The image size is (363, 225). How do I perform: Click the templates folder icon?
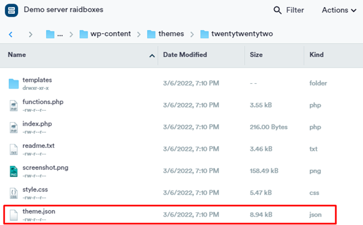tap(14, 84)
